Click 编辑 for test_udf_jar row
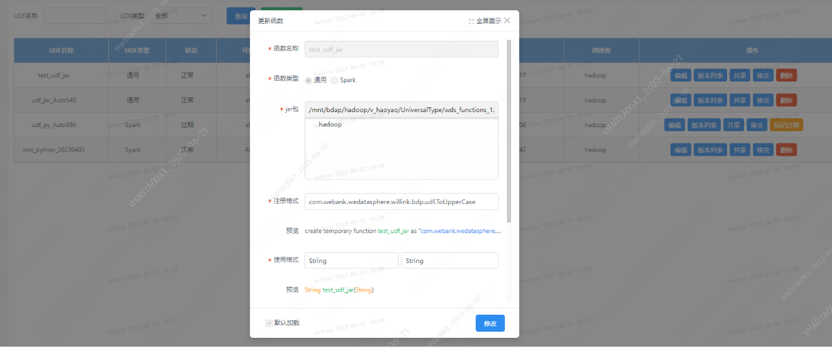832x348 pixels. pos(681,75)
